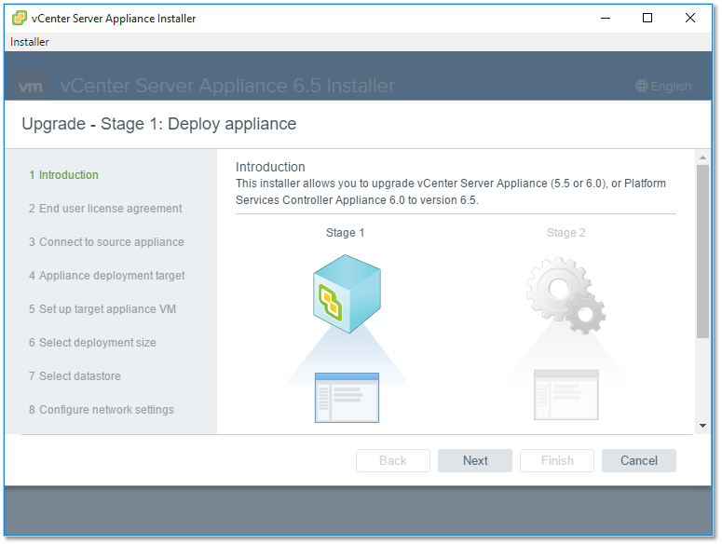Click the installer description paragraph
This screenshot has height=545, width=722.
(451, 192)
